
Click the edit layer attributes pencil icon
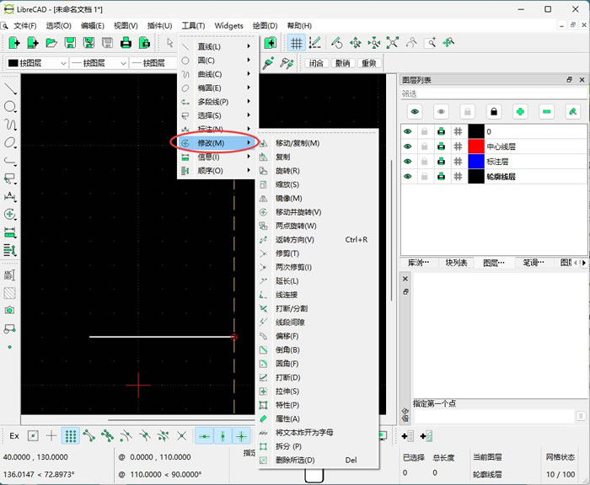572,112
